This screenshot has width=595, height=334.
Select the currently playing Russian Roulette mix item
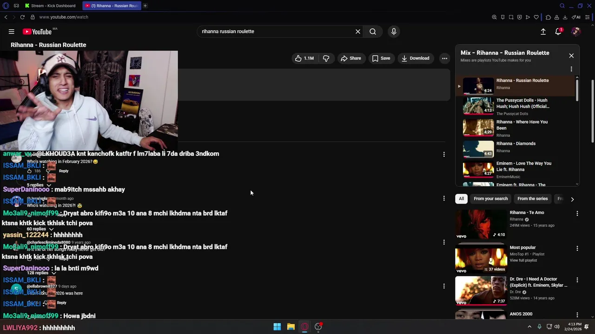(516, 85)
